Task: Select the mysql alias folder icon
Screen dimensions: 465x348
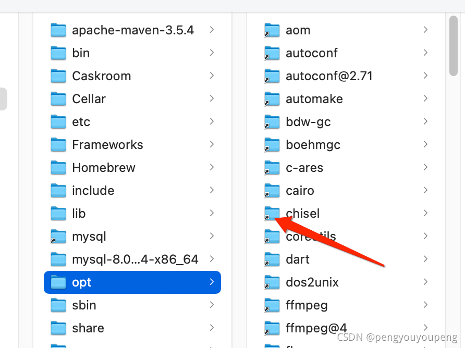Action: (58, 236)
